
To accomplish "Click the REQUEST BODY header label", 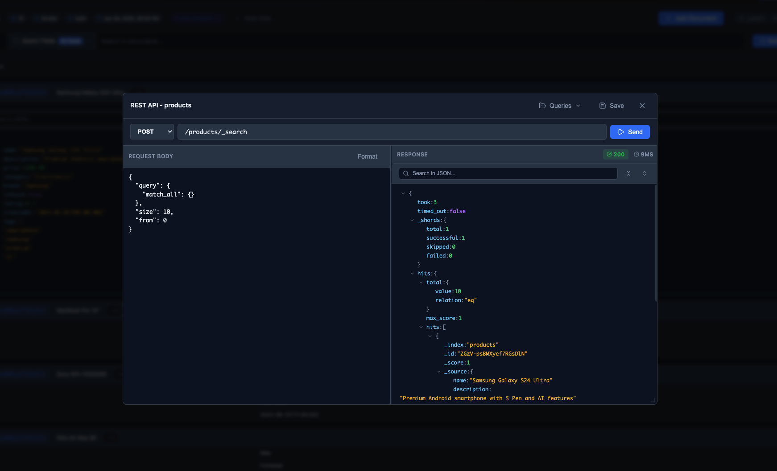I will pos(151,156).
